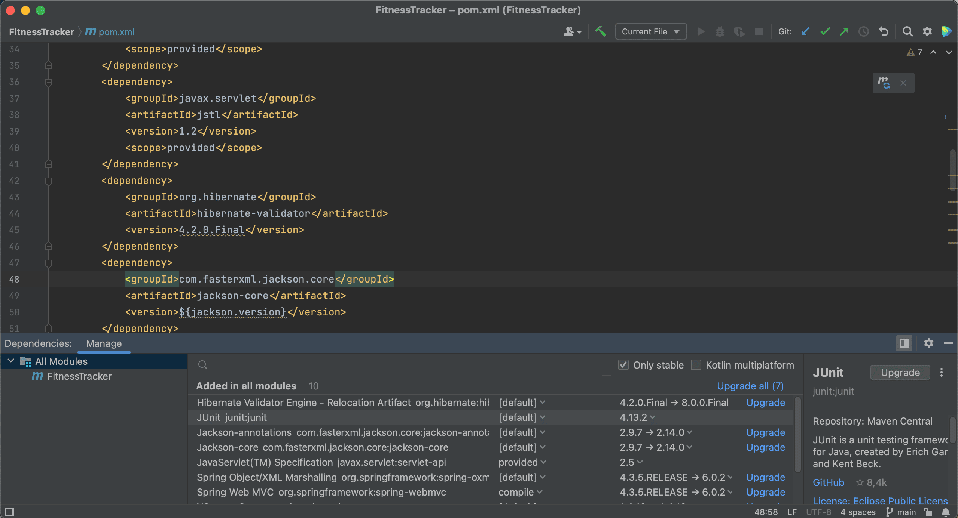This screenshot has height=518, width=958.
Task: Click Git Push arrow icon
Action: pos(844,31)
